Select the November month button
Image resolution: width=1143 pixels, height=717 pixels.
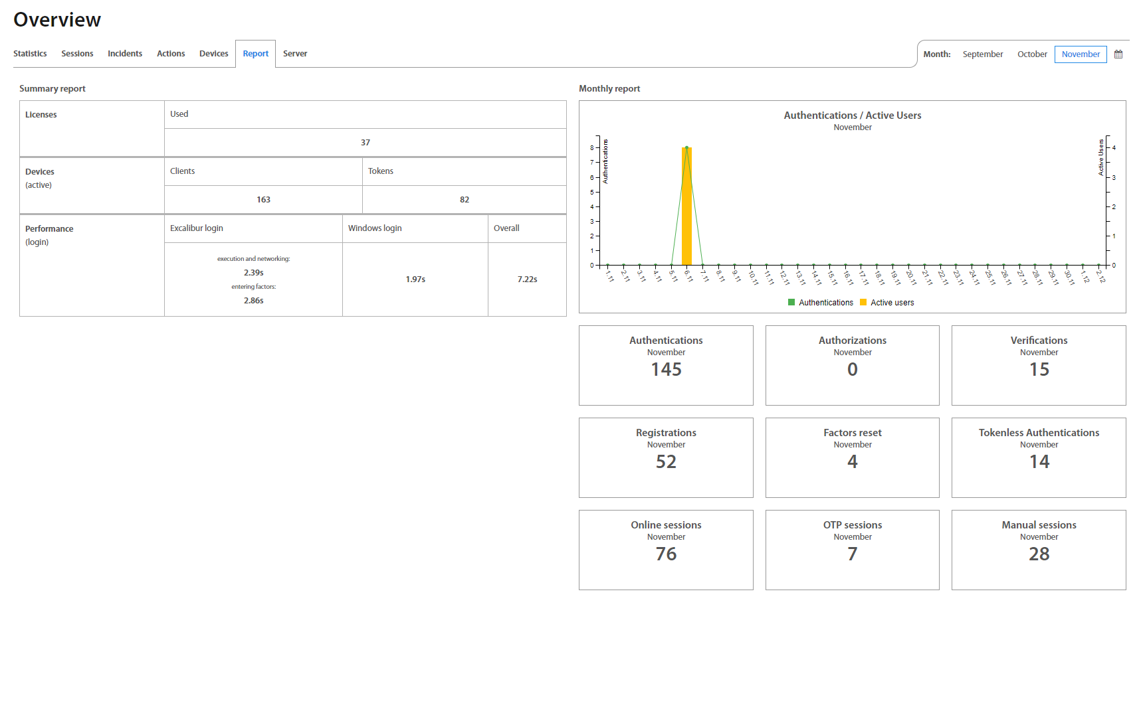1081,54
